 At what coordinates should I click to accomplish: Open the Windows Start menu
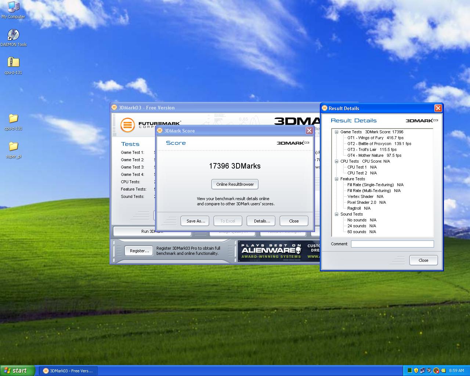pyautogui.click(x=18, y=370)
